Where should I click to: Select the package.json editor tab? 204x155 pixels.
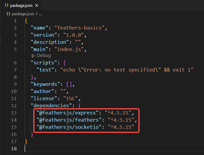click(x=21, y=5)
